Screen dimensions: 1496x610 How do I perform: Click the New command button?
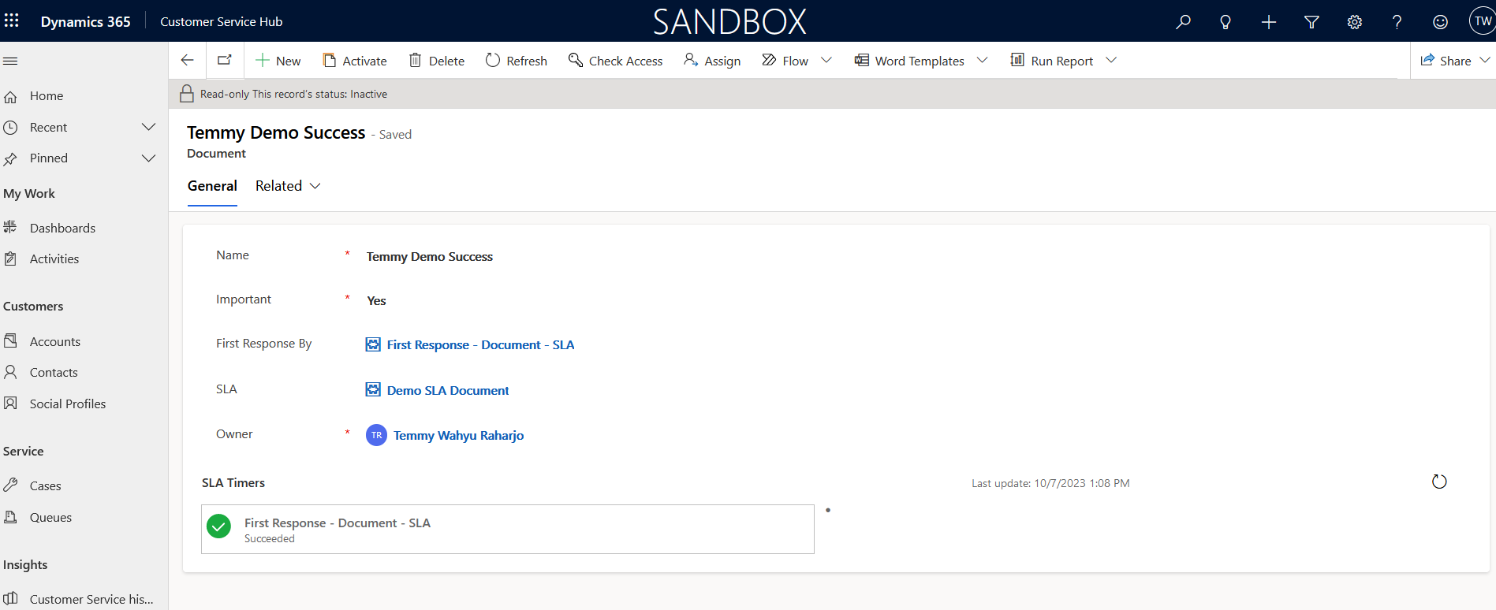(x=278, y=61)
